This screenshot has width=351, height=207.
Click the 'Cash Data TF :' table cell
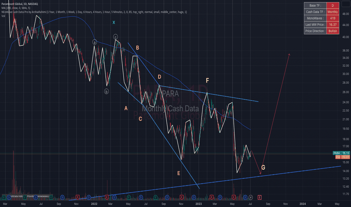pyautogui.click(x=315, y=12)
